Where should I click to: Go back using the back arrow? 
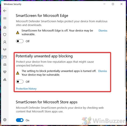[x=5, y=11]
